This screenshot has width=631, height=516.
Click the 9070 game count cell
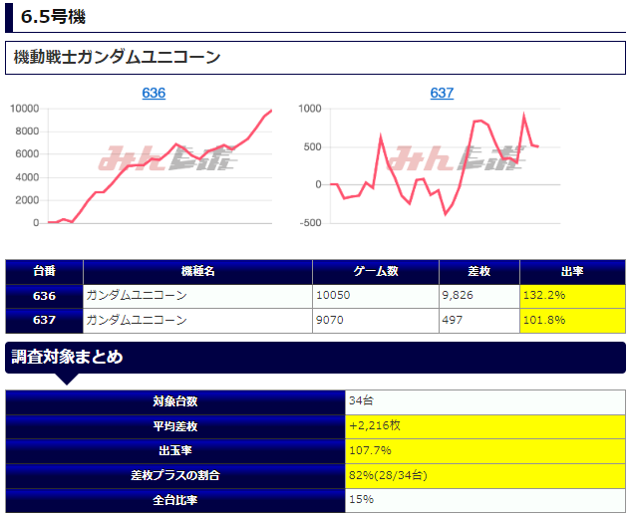point(376,321)
